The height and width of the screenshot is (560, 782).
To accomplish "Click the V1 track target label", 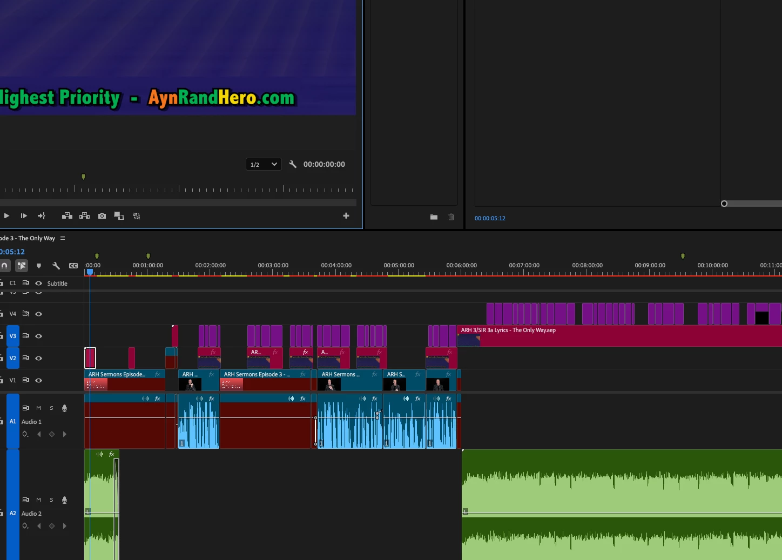I will [x=13, y=380].
